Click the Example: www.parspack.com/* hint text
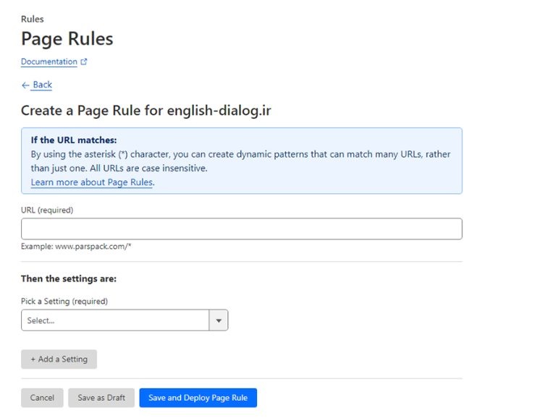 pyautogui.click(x=76, y=247)
